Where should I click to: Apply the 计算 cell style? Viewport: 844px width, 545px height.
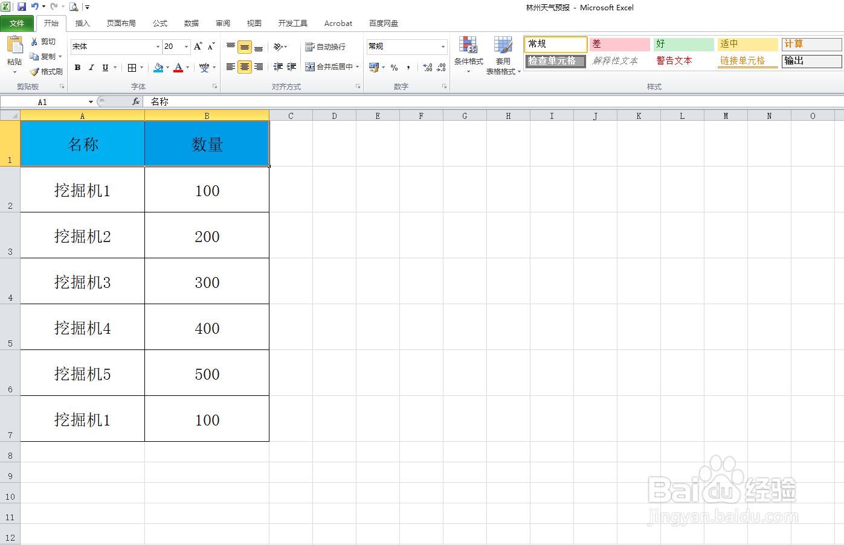click(x=811, y=44)
